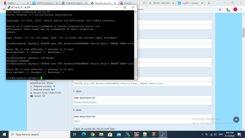
Task: Click the PuTTY taskbar icon
Action: [163, 135]
